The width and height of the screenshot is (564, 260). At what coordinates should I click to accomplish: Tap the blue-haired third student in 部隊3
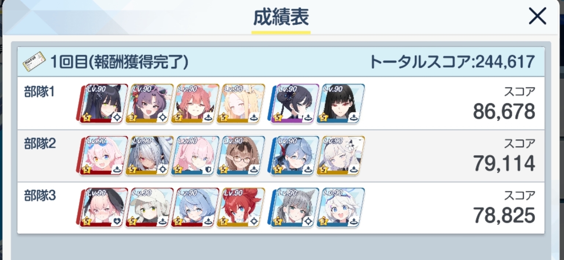pos(195,207)
